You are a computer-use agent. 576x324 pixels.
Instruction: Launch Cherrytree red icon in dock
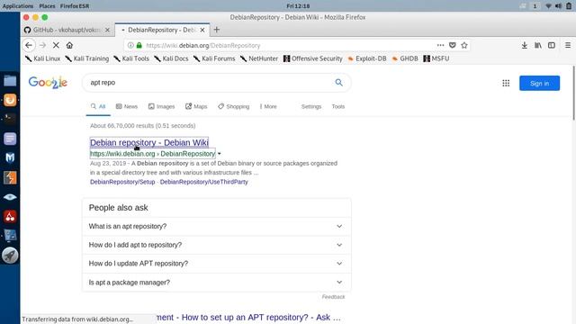point(10,216)
